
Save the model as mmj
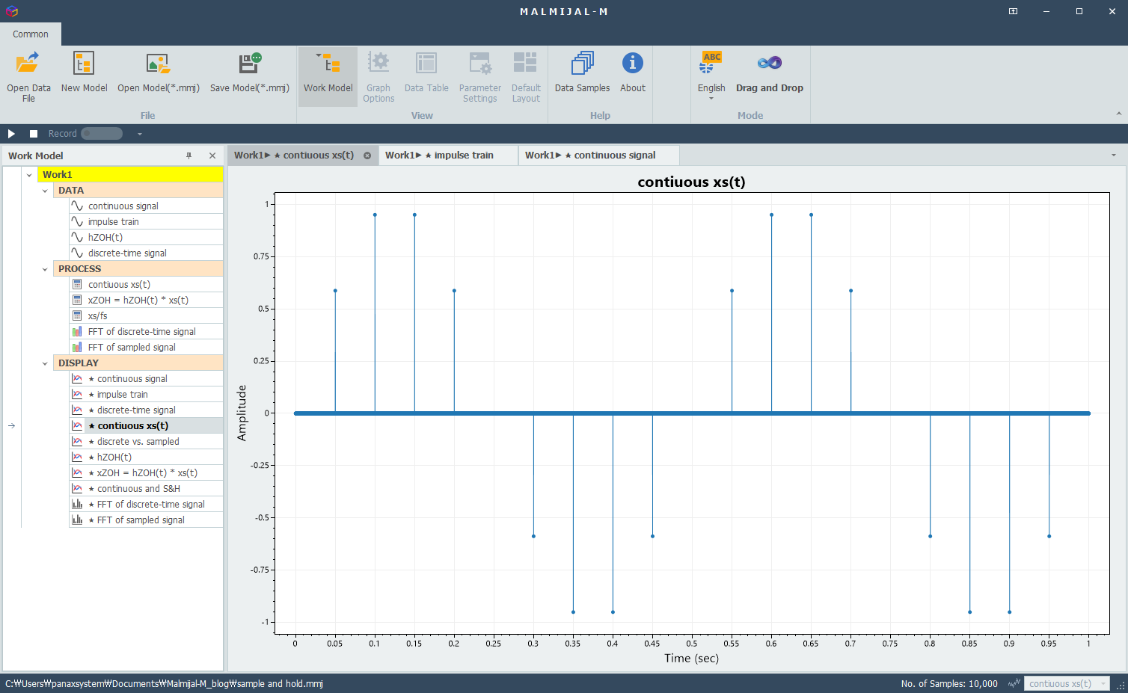[250, 73]
